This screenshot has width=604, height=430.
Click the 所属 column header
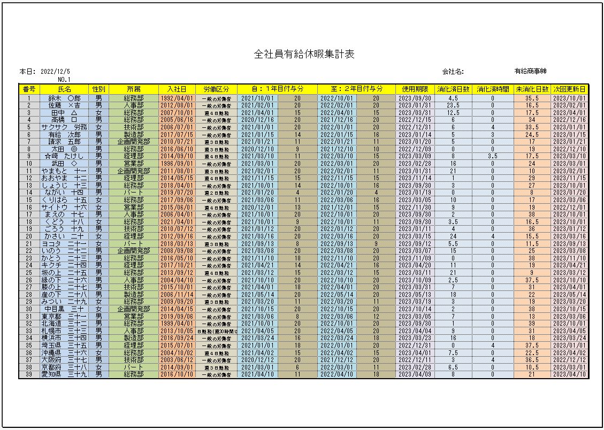[x=133, y=89]
